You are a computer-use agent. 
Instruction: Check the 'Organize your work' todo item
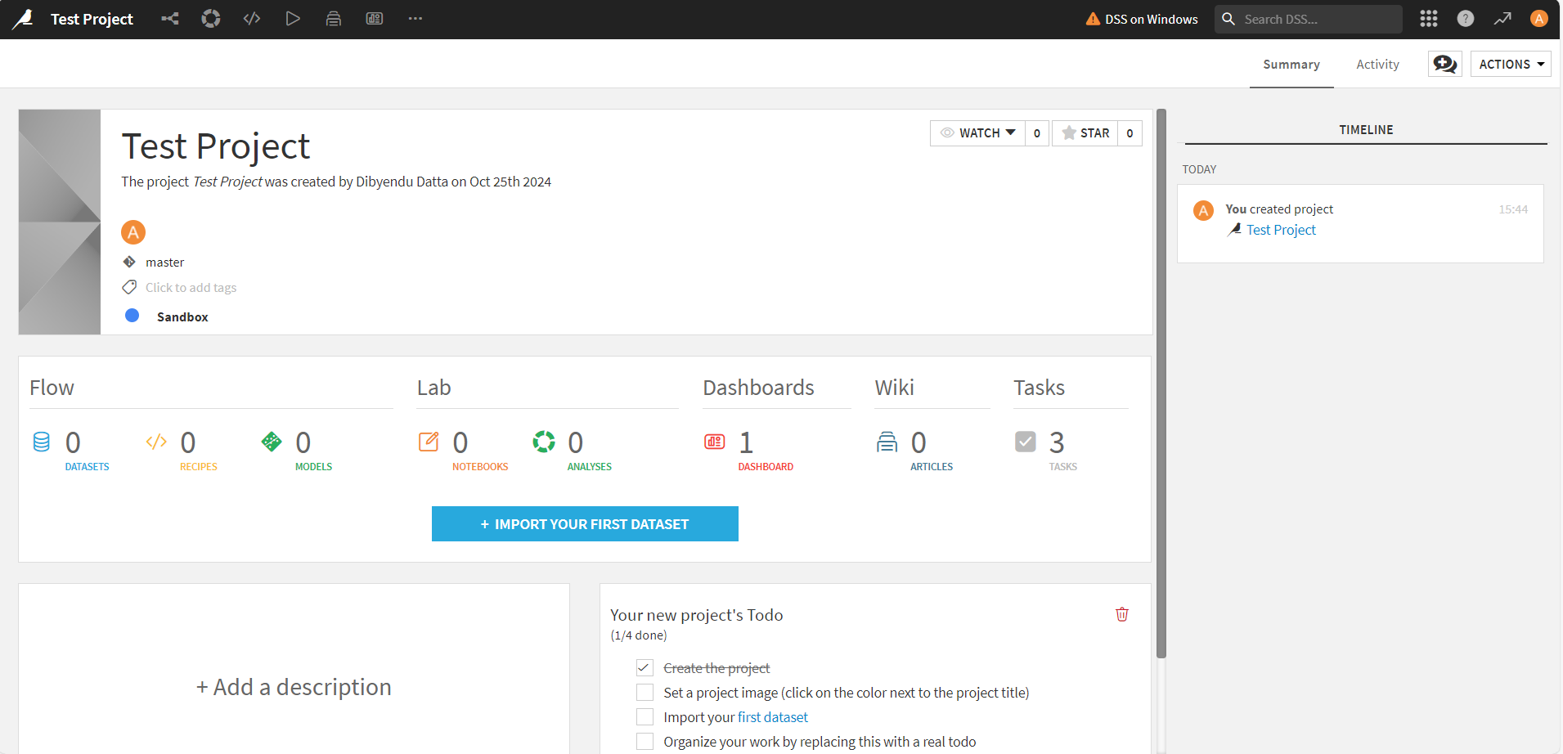(645, 742)
